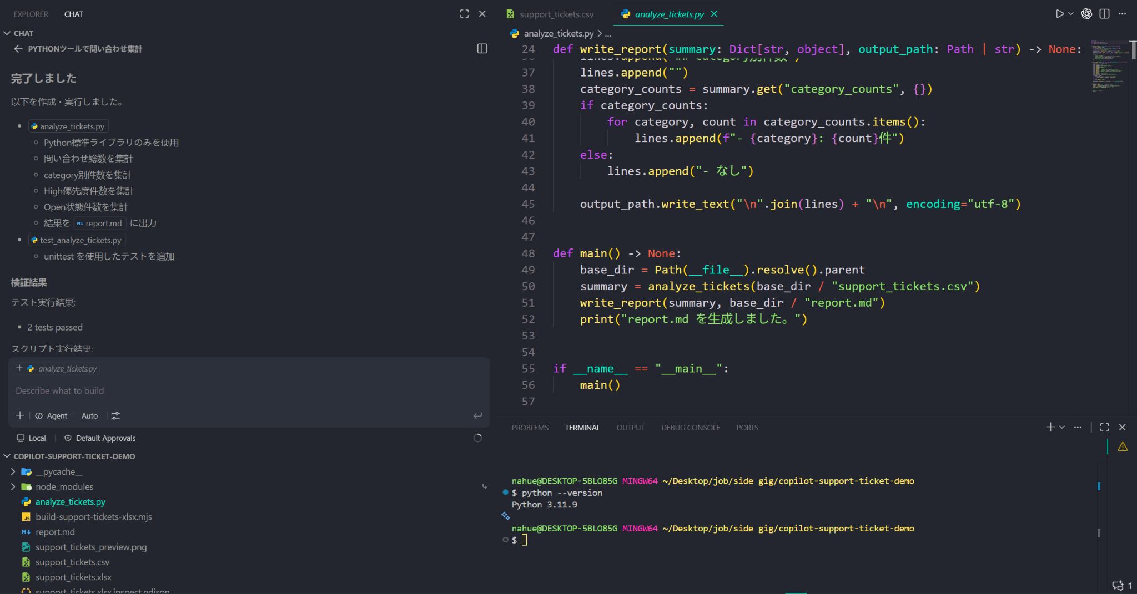Switch to OUTPUT panel tab
Screen dimensions: 1137x594
click(631, 428)
